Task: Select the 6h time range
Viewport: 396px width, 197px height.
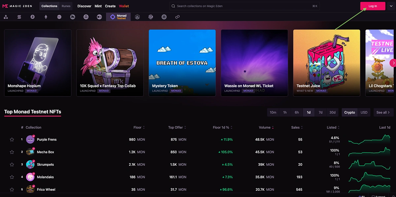Action: 297,112
